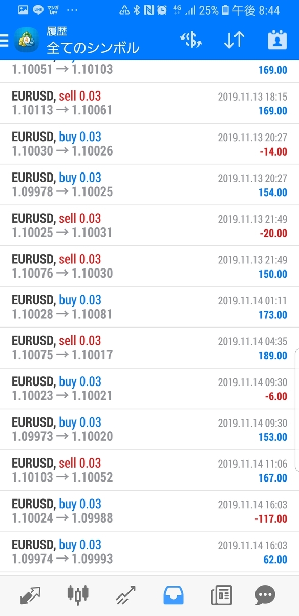Open the candlestick Chart tab

tap(77, 594)
